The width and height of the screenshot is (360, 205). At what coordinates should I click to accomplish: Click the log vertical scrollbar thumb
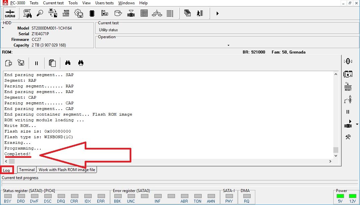[336, 150]
